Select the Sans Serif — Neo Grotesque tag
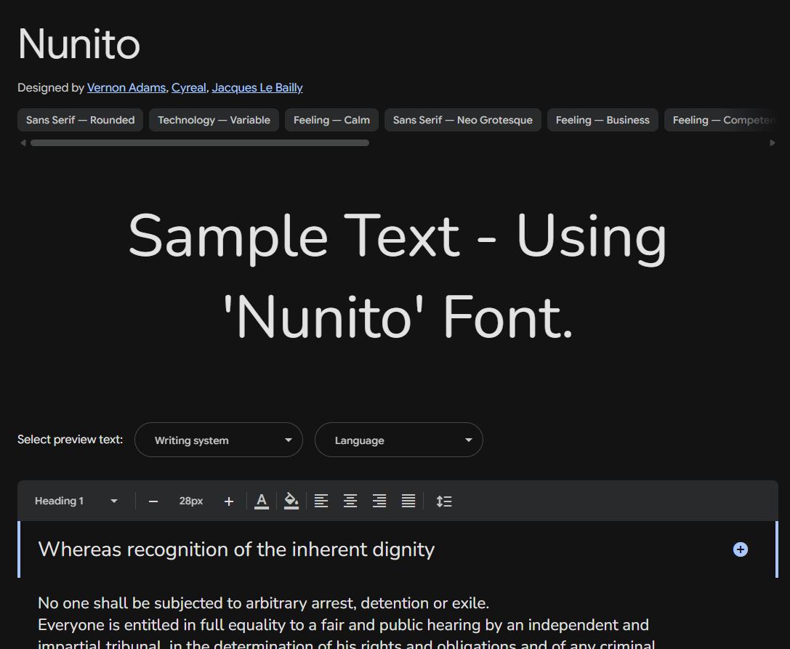 coord(462,120)
